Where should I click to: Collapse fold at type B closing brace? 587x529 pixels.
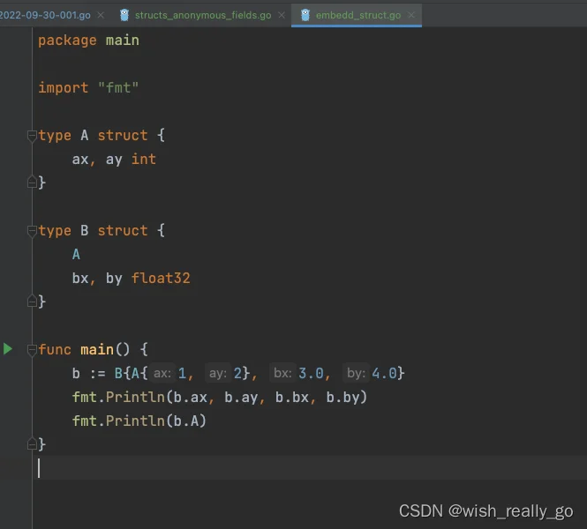32,301
